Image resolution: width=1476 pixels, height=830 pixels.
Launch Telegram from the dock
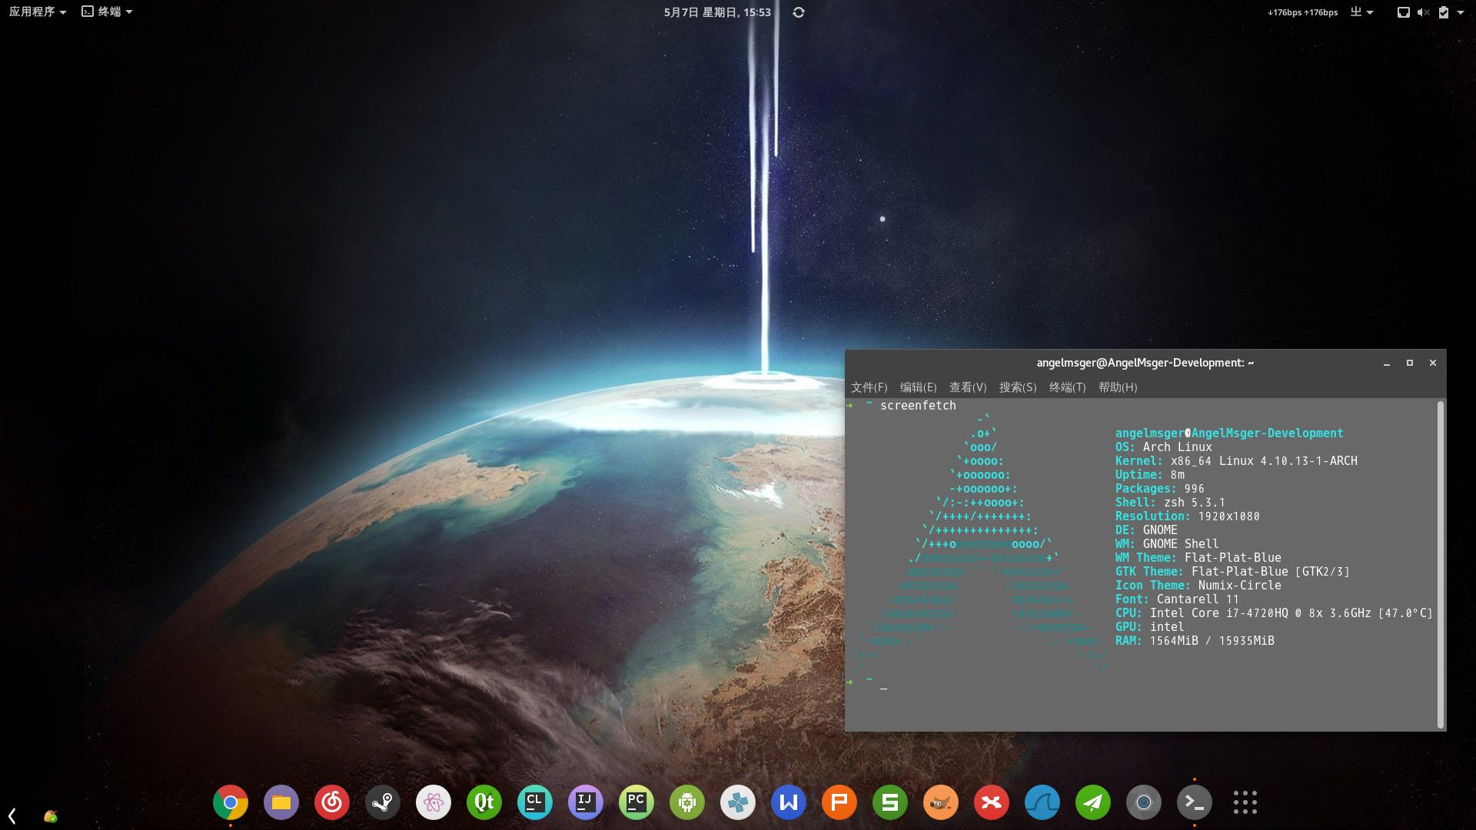tap(1093, 802)
